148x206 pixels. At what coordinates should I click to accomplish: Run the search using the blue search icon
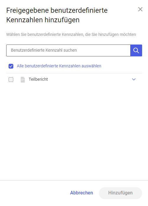pyautogui.click(x=136, y=50)
